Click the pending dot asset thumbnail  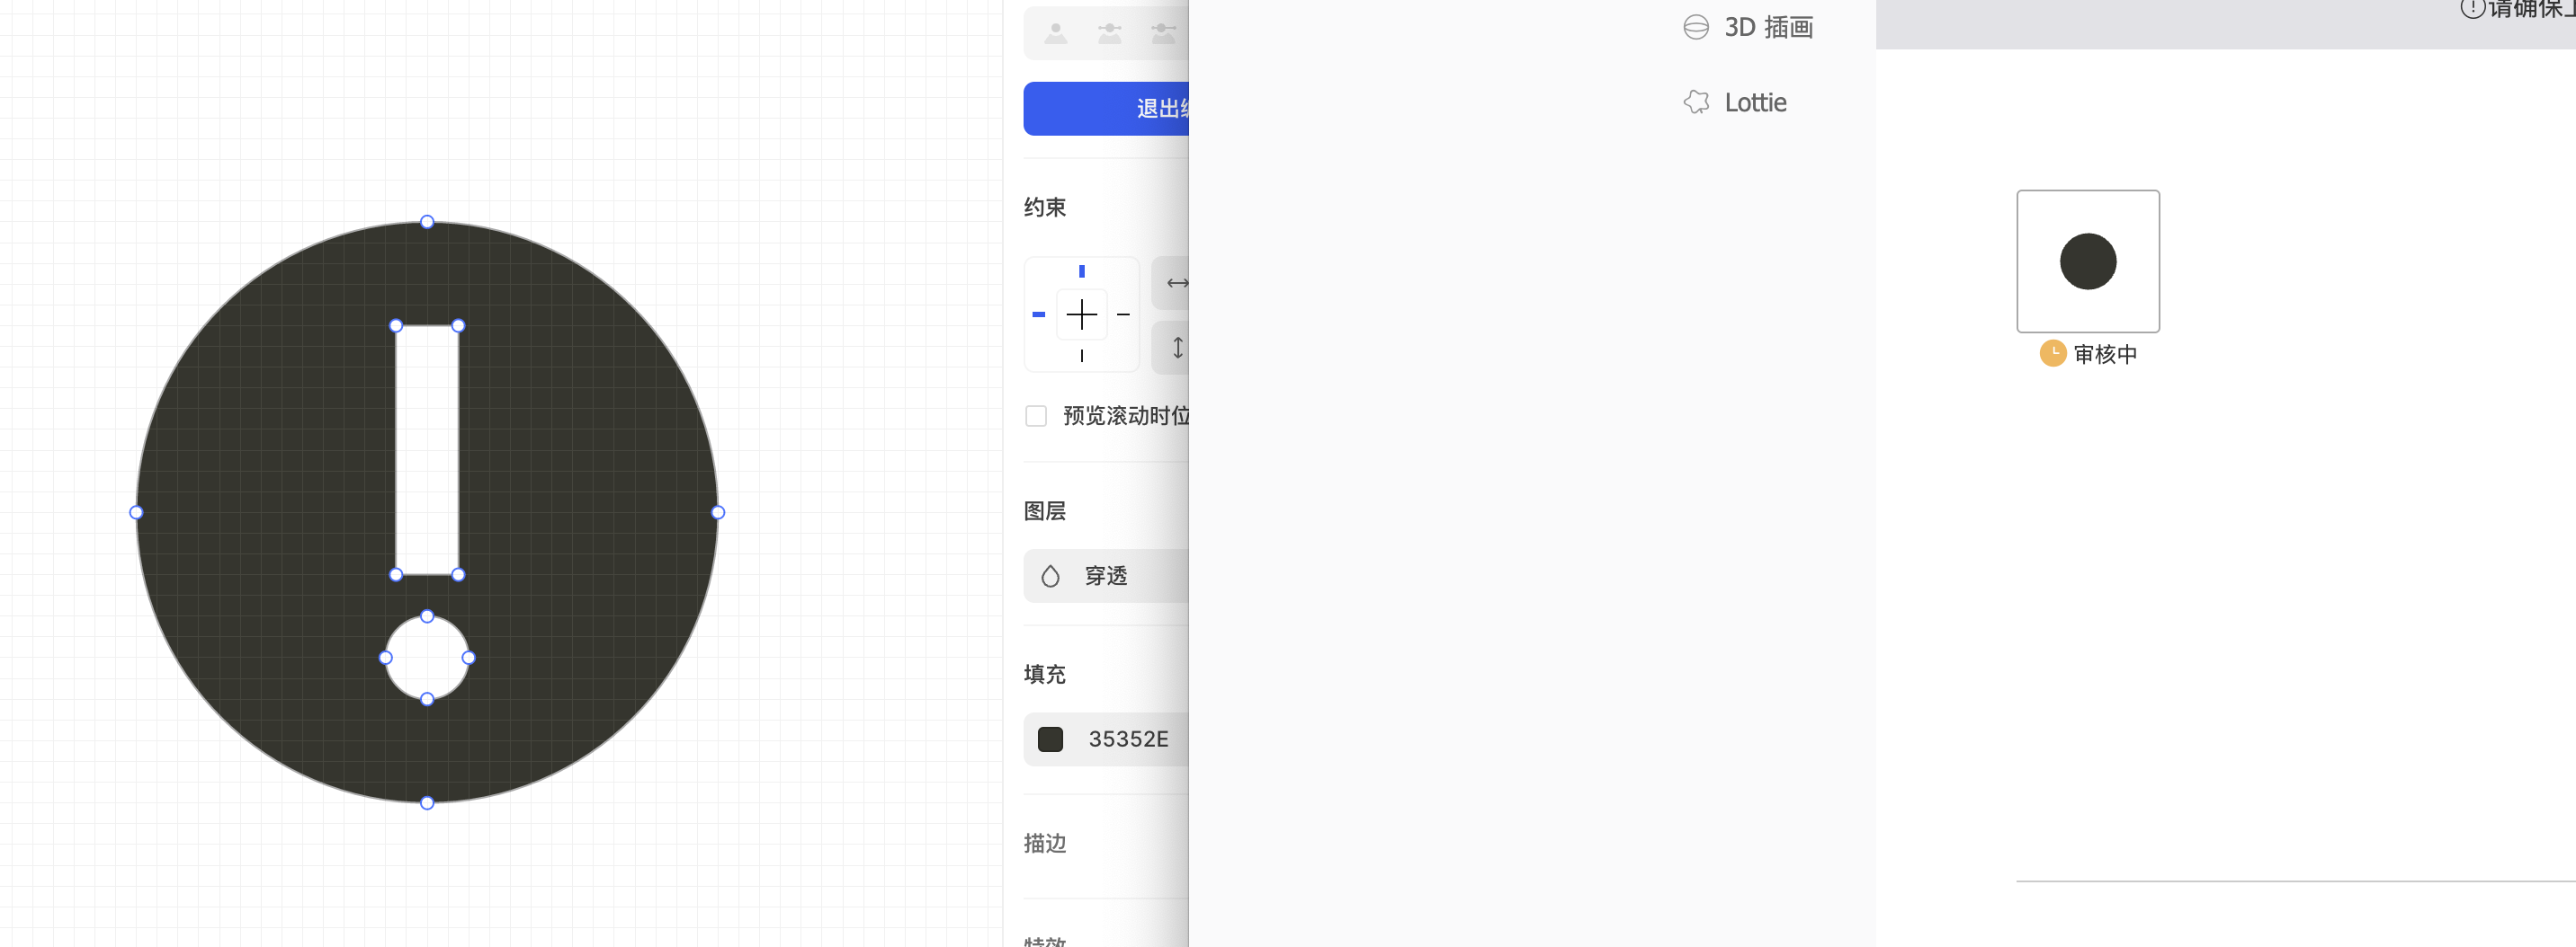[2088, 261]
